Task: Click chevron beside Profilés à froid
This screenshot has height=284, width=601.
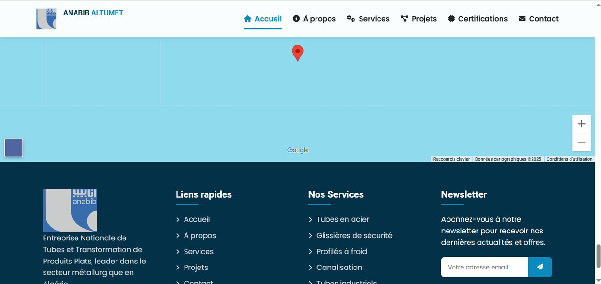Action: (310, 252)
